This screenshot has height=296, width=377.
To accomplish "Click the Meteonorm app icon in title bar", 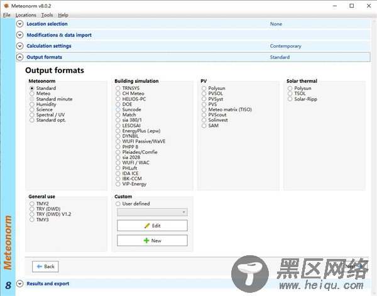I will point(6,6).
